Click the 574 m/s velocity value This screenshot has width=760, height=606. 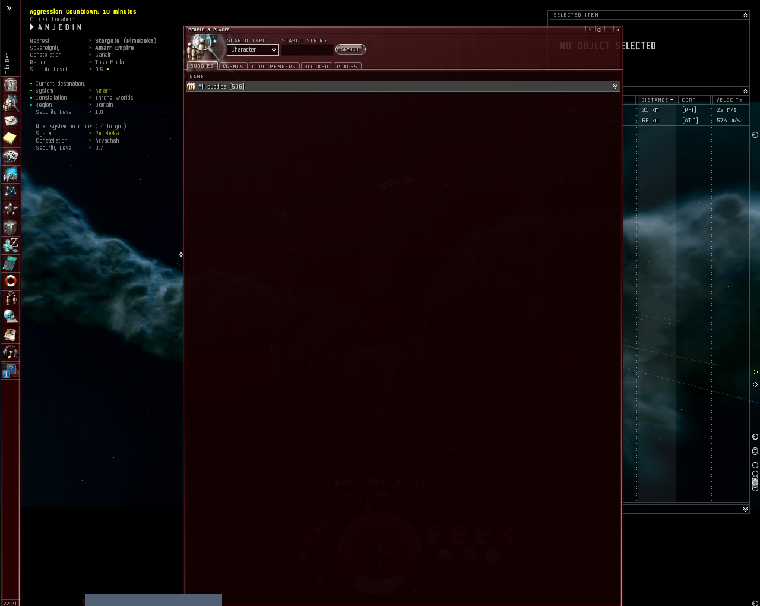click(728, 121)
